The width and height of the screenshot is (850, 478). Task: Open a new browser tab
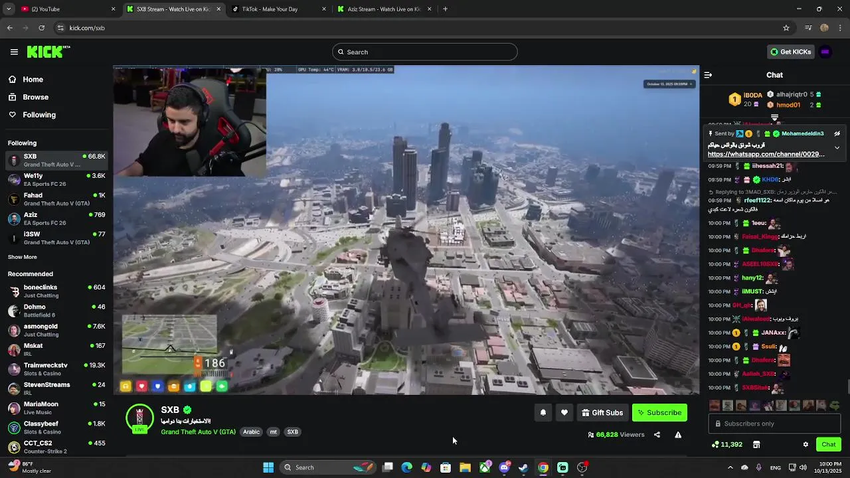(445, 9)
